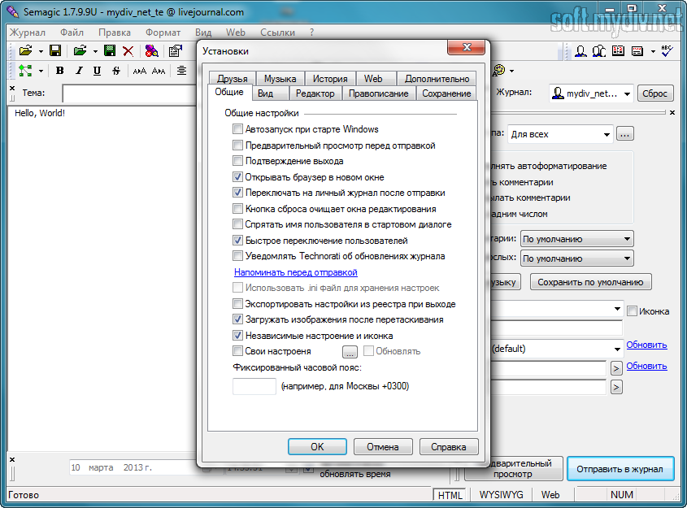
Task: Open the (default) dropdown
Action: tap(556, 349)
